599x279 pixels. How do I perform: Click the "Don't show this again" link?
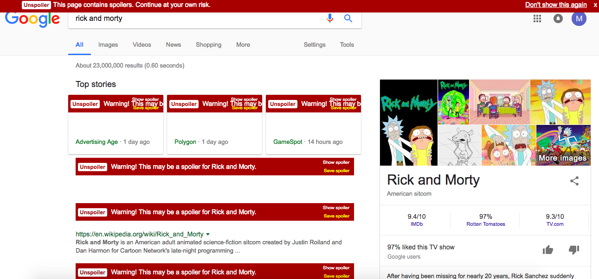[x=556, y=5]
